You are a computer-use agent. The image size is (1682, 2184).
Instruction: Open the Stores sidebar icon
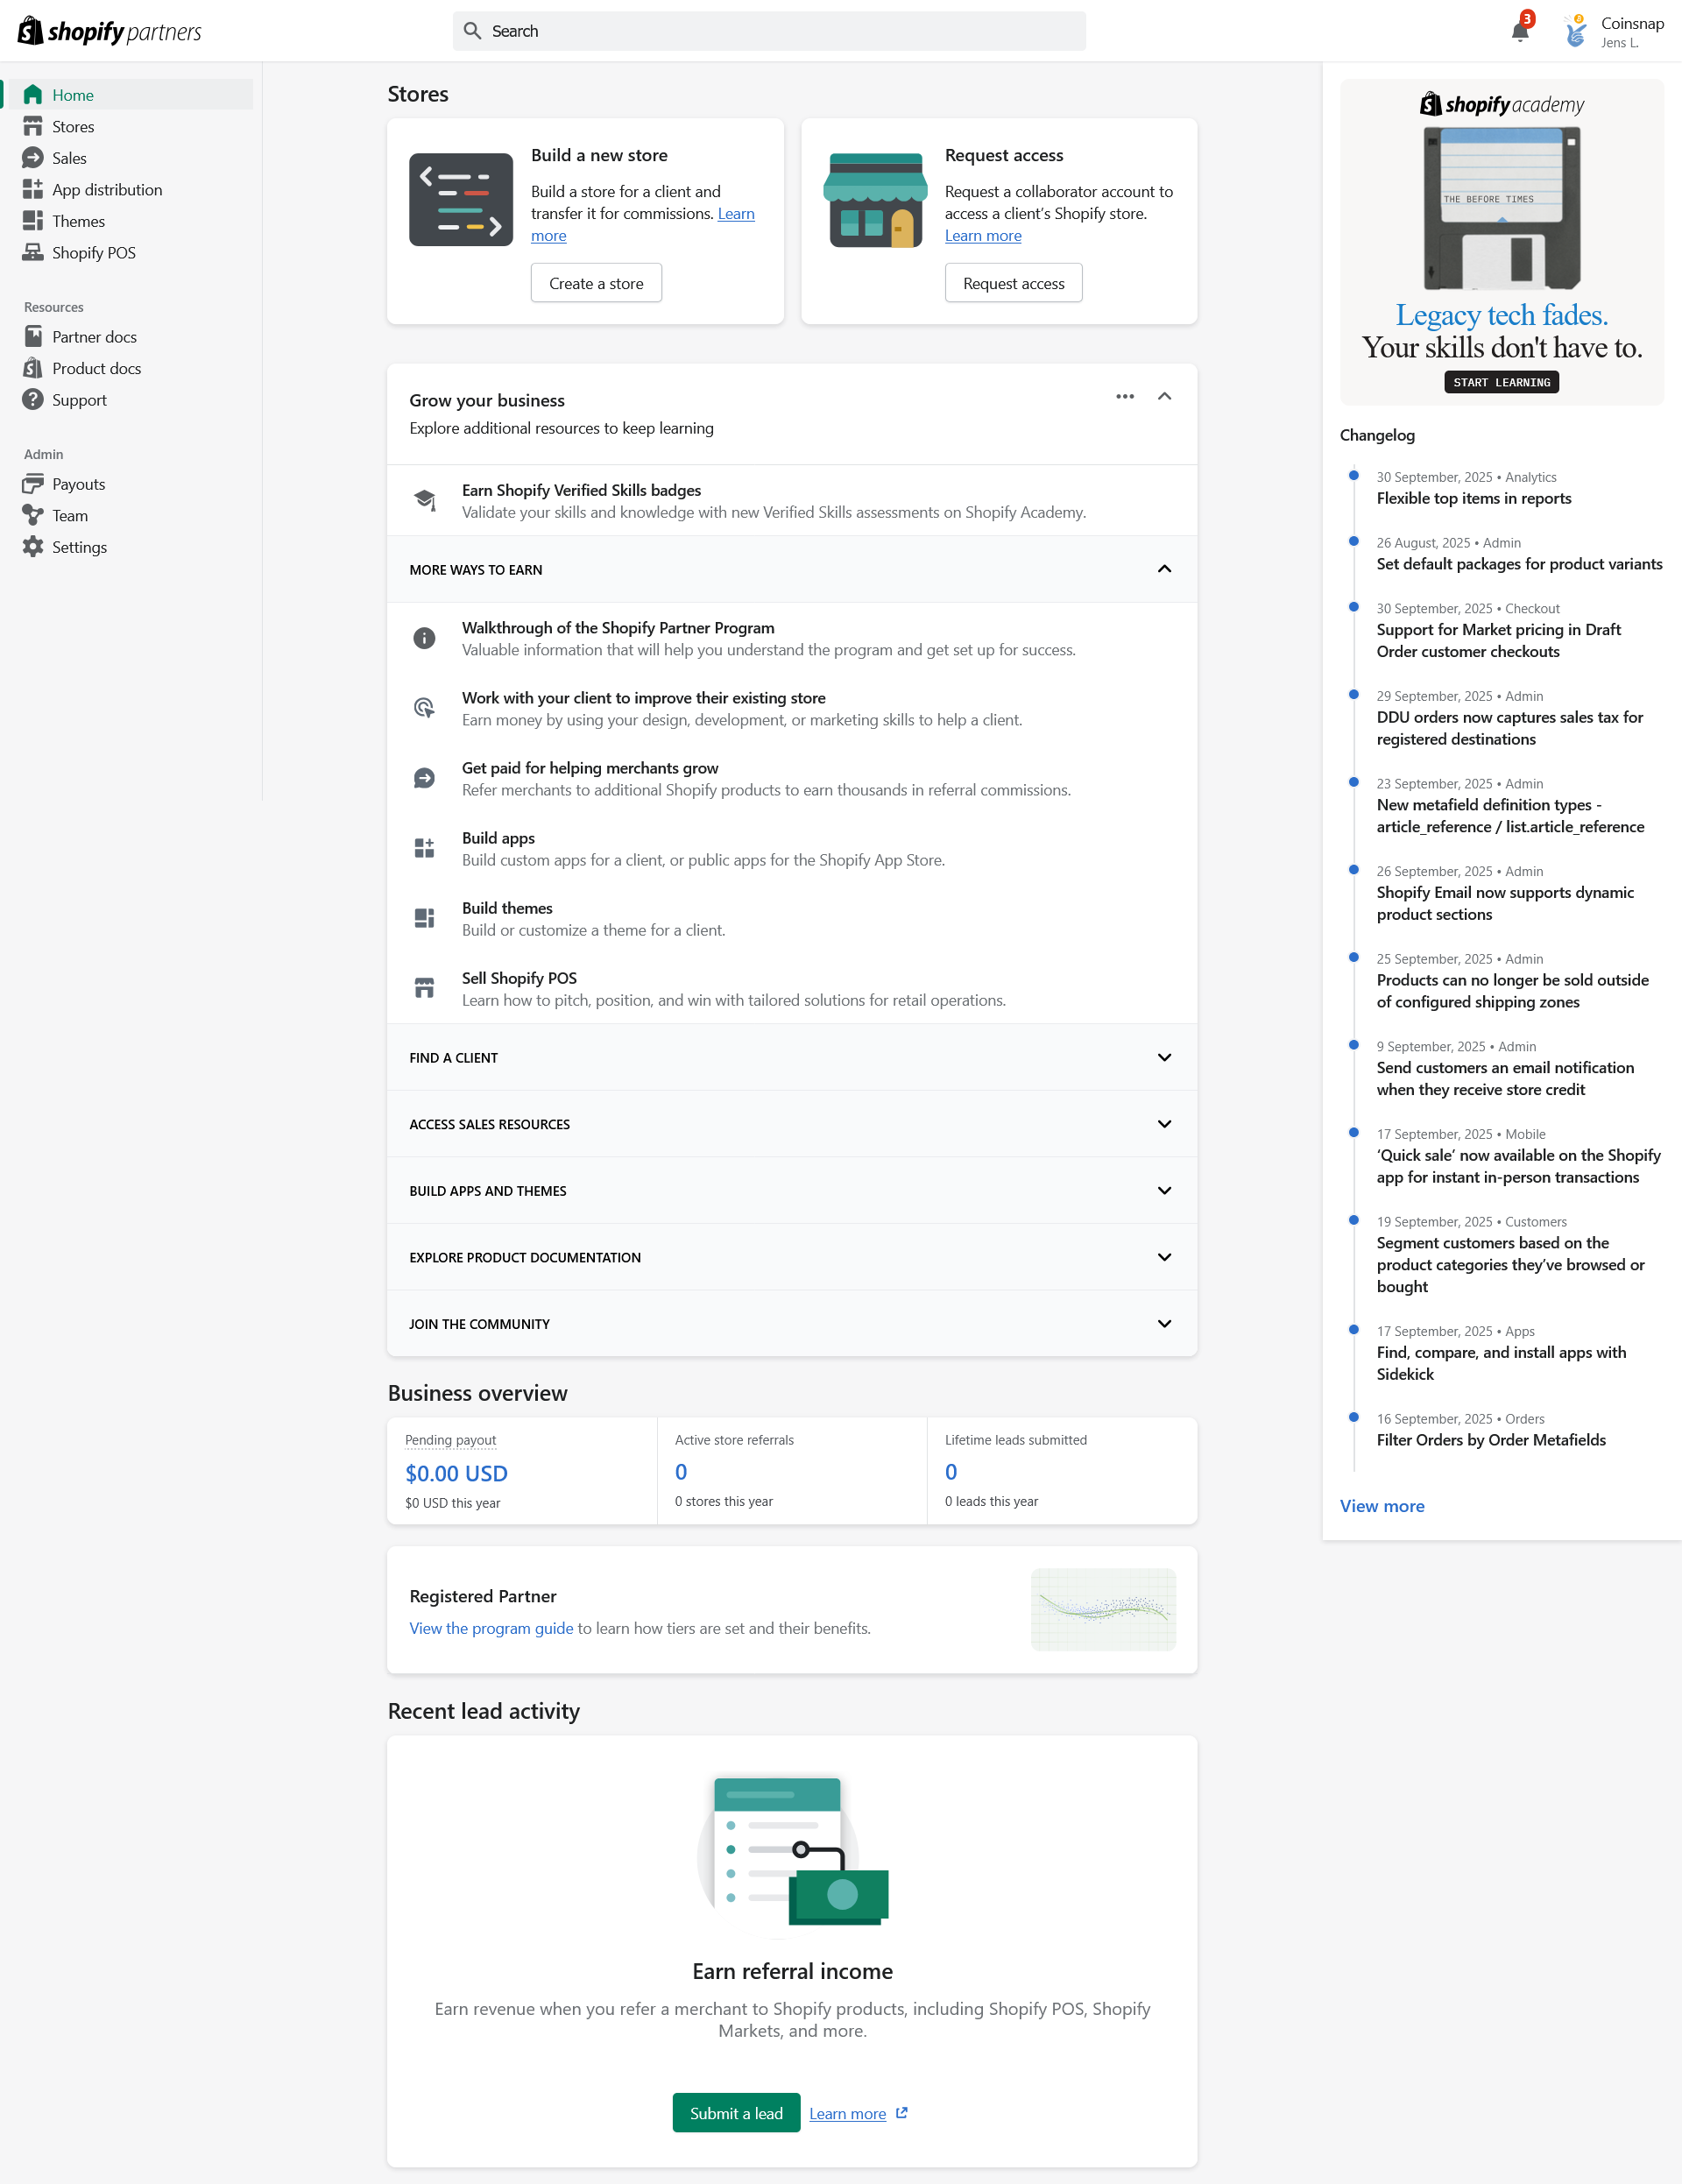coord(33,127)
